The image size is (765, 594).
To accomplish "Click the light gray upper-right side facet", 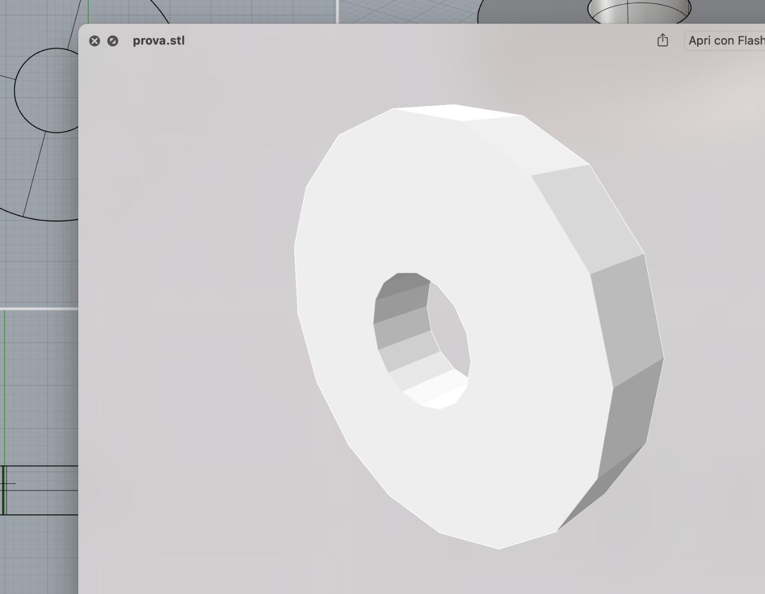I will point(586,214).
